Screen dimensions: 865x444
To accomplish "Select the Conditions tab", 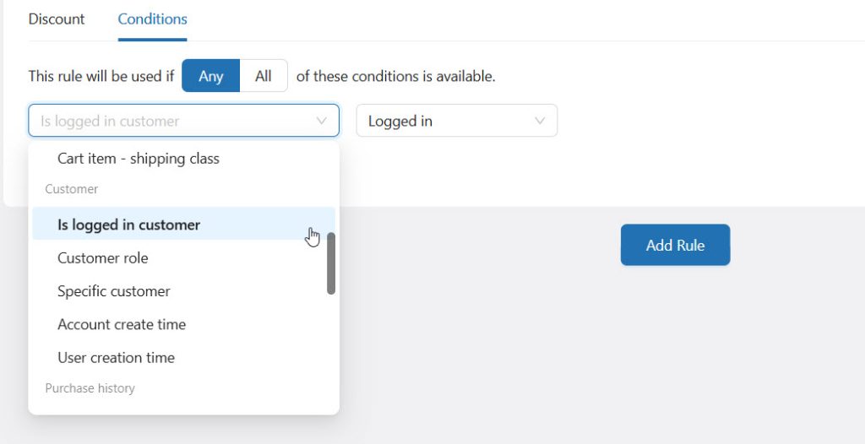I will pos(152,19).
